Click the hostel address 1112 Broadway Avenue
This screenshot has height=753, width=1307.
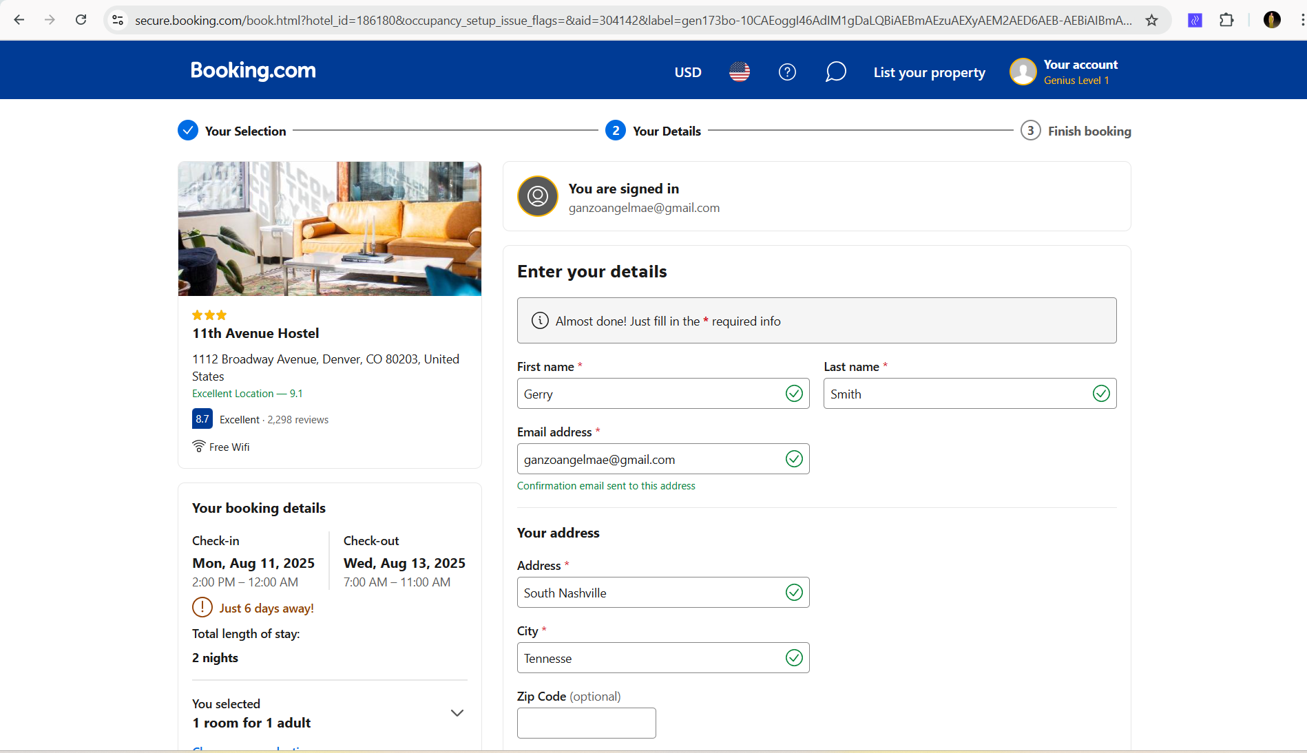[326, 368]
